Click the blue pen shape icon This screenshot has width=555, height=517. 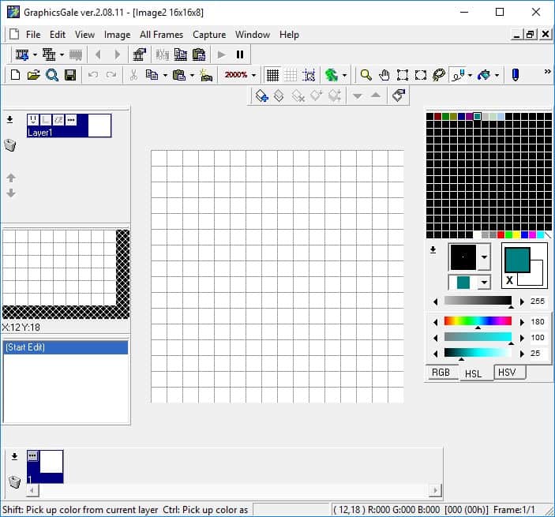tap(516, 75)
